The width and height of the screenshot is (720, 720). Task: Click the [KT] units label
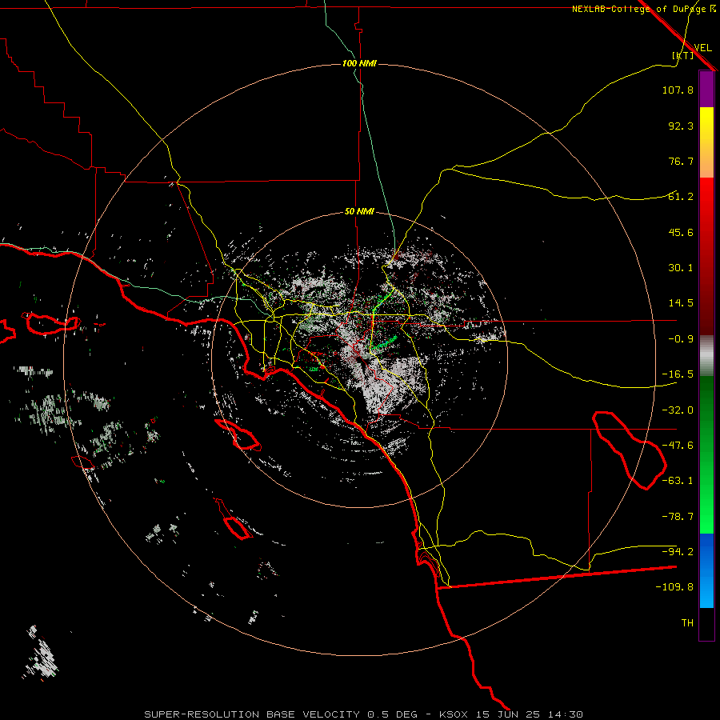click(683, 55)
